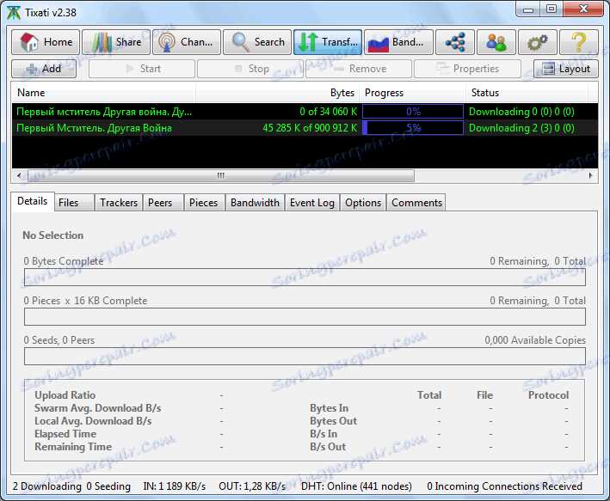Click the Bytes Complete progress bar
This screenshot has width=610, height=501.
tap(305, 278)
